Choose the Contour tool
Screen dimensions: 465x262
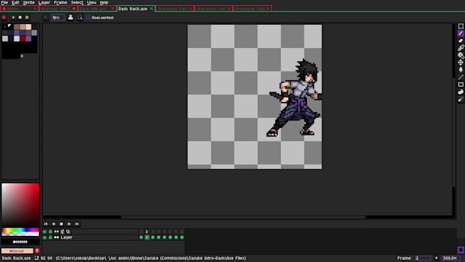click(x=460, y=92)
